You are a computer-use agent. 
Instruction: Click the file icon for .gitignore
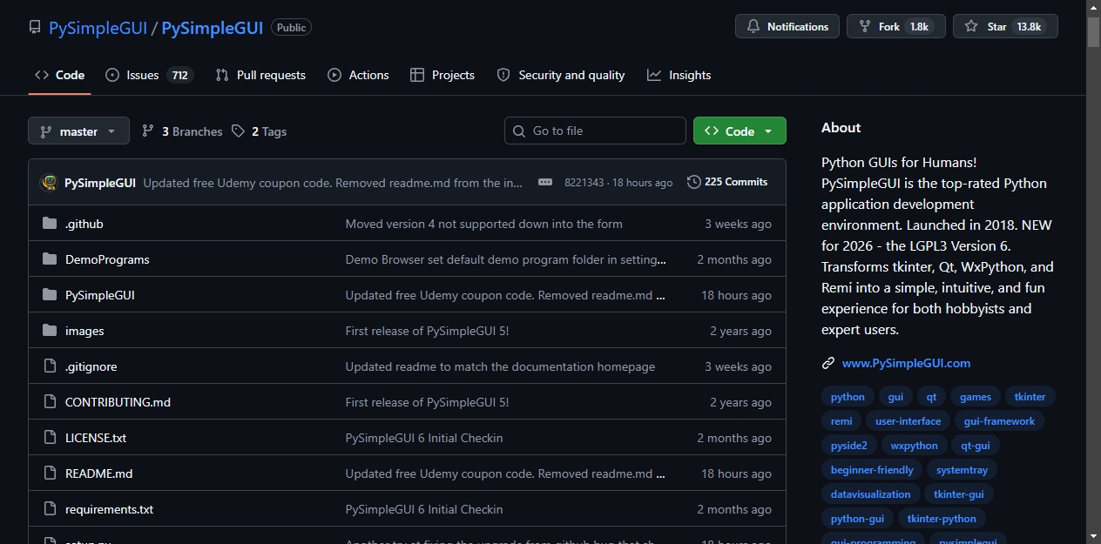point(50,366)
